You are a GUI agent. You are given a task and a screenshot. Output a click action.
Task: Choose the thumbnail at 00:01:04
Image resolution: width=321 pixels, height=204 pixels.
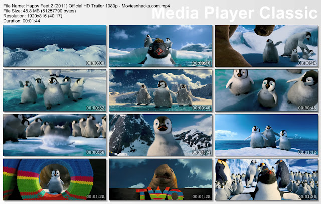[160, 135]
